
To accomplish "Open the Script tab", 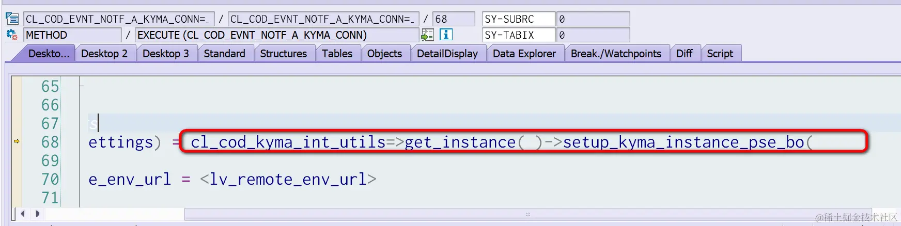I will [720, 54].
